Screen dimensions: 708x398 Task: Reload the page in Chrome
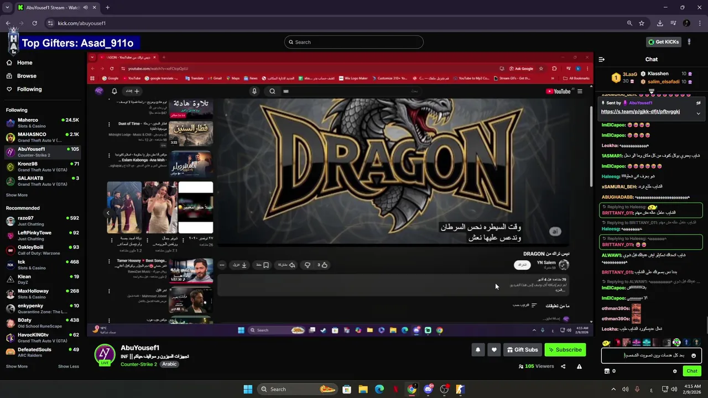[34, 23]
